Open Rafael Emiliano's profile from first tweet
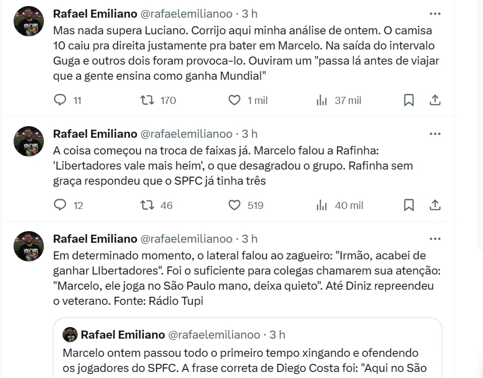The image size is (483, 378). (95, 14)
